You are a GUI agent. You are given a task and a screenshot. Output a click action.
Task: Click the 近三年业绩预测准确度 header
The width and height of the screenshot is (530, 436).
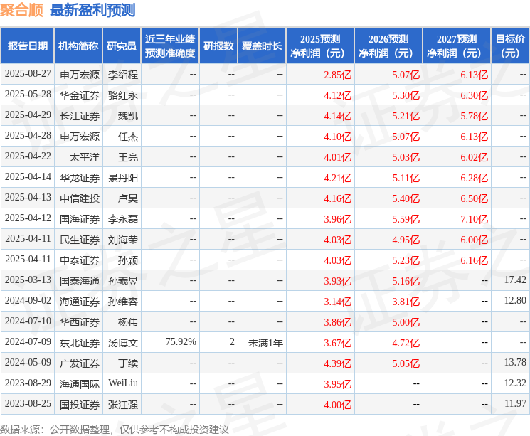pos(170,46)
